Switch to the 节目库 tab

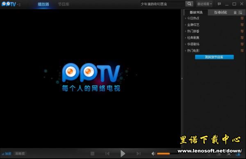[x=64, y=4]
